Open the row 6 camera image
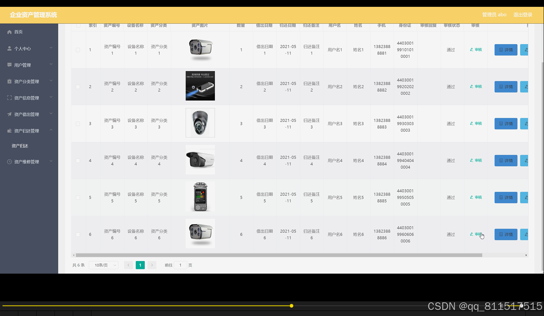 [200, 233]
